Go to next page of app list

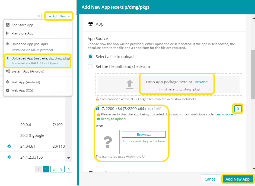tap(69, 169)
